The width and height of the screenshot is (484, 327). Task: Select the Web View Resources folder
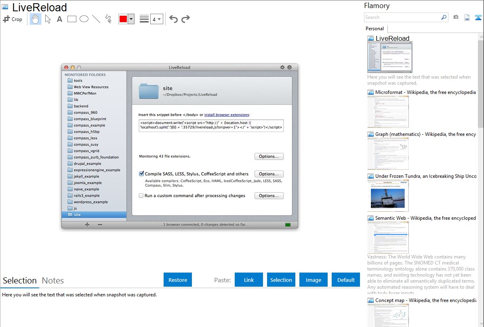(x=94, y=87)
